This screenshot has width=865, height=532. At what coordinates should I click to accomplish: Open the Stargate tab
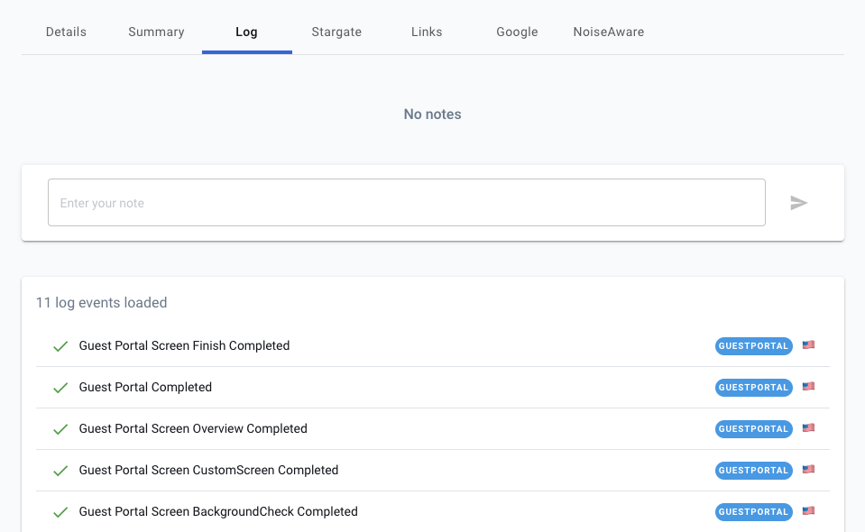(336, 32)
